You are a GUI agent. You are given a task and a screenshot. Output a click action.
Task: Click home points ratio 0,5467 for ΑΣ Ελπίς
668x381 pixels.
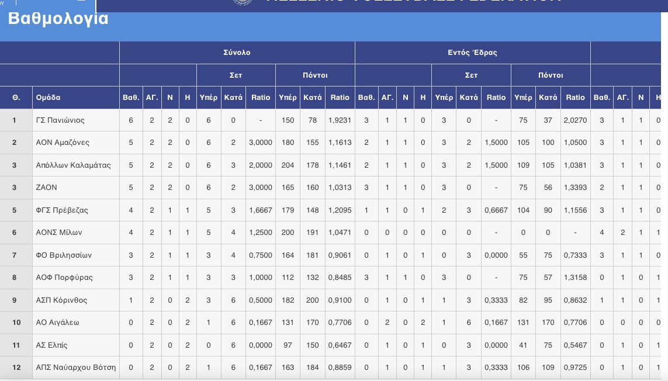(575, 345)
